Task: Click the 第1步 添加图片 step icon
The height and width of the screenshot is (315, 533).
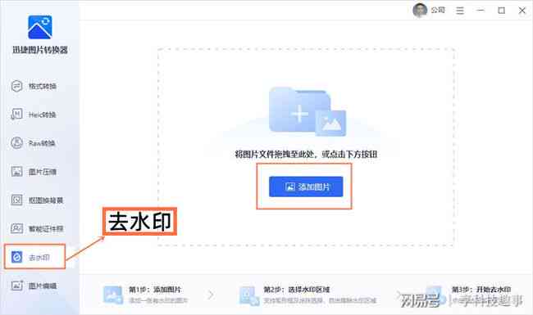Action: 113,295
